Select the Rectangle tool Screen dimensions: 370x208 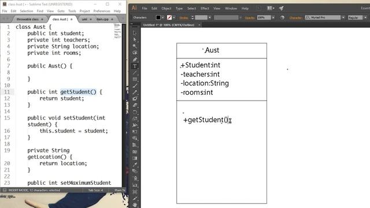click(x=135, y=79)
